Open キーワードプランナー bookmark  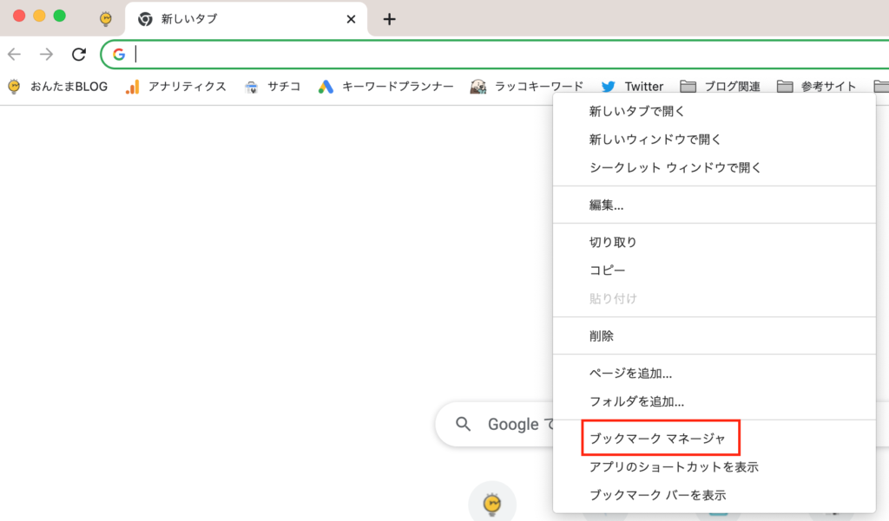click(386, 87)
